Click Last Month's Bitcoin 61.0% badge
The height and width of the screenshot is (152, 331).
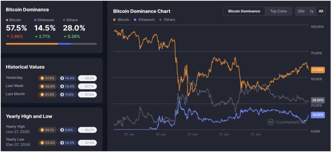47,95
